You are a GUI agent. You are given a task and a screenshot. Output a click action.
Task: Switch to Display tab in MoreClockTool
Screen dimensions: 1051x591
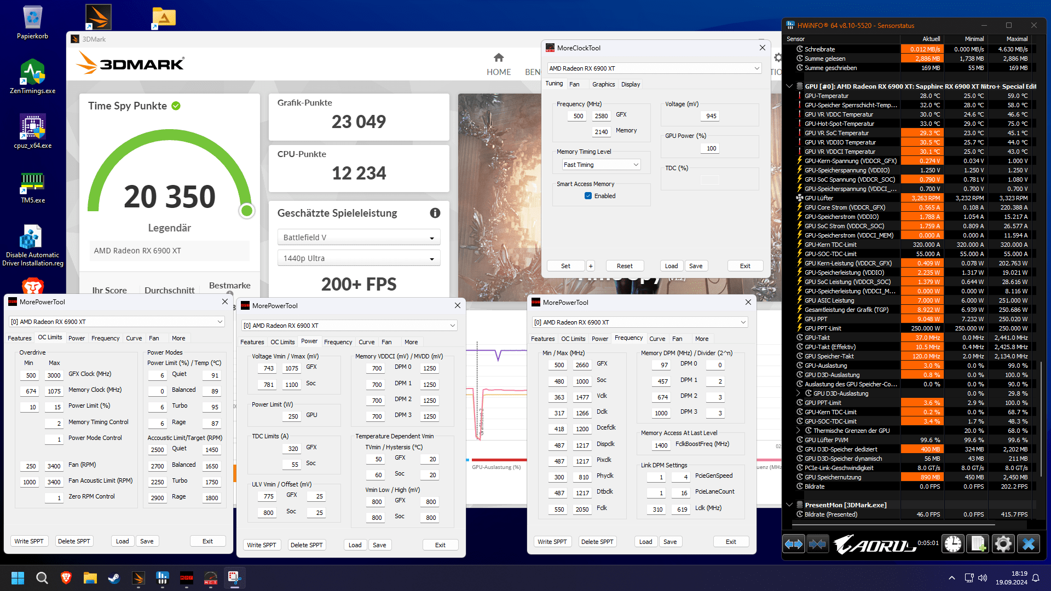click(x=631, y=84)
